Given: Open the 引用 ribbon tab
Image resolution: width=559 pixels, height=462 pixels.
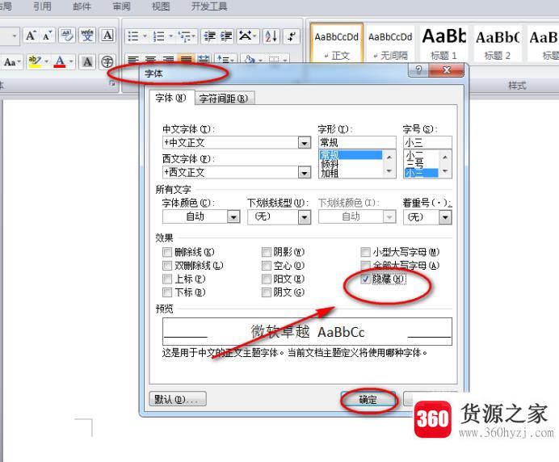Looking at the screenshot, I should click(42, 6).
